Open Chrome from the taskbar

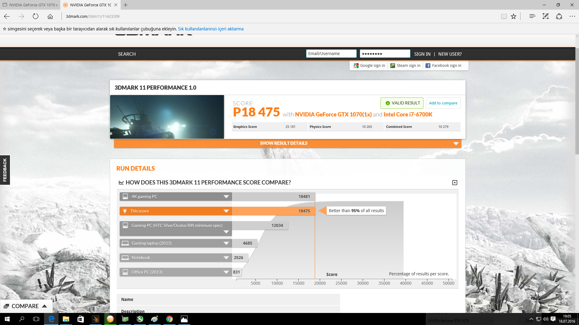[x=169, y=319]
